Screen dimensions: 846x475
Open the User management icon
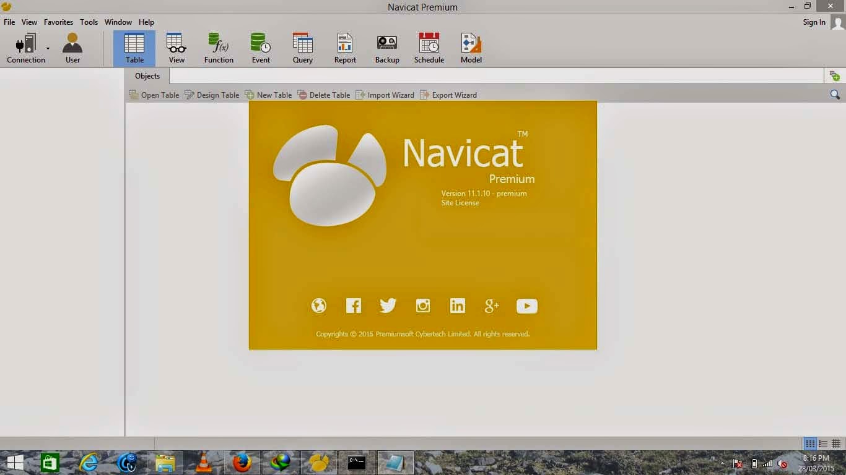point(72,48)
